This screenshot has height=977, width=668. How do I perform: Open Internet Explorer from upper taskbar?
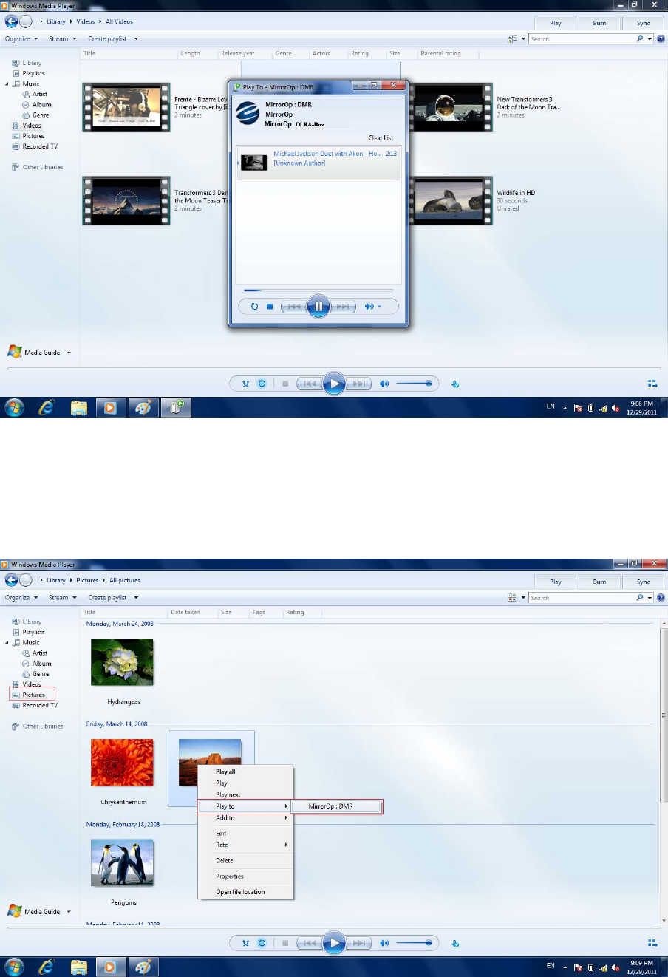pos(47,406)
